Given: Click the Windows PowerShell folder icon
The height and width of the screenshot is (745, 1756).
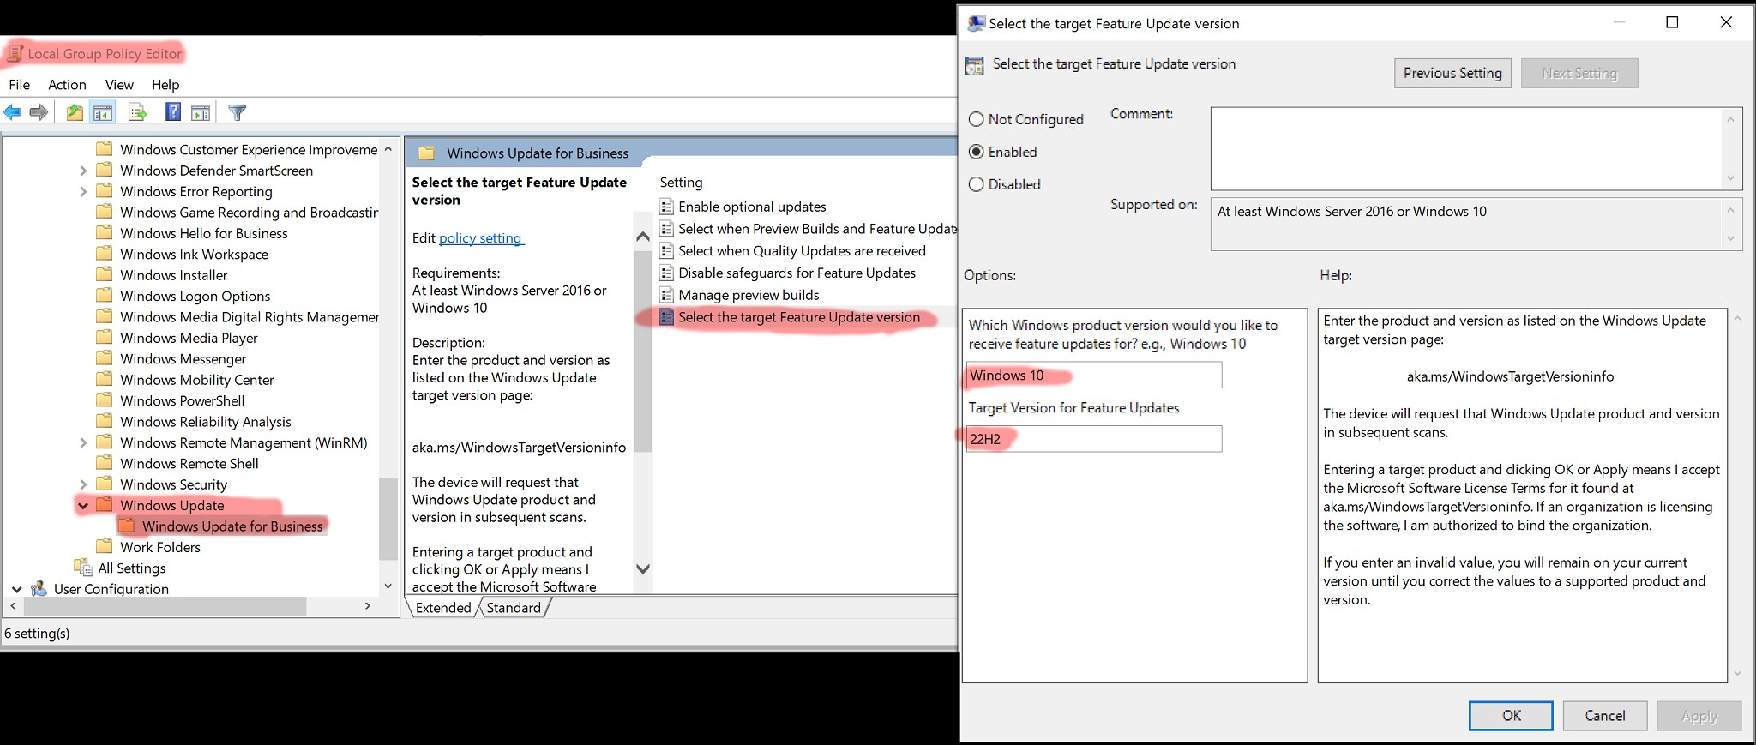Looking at the screenshot, I should (x=105, y=400).
